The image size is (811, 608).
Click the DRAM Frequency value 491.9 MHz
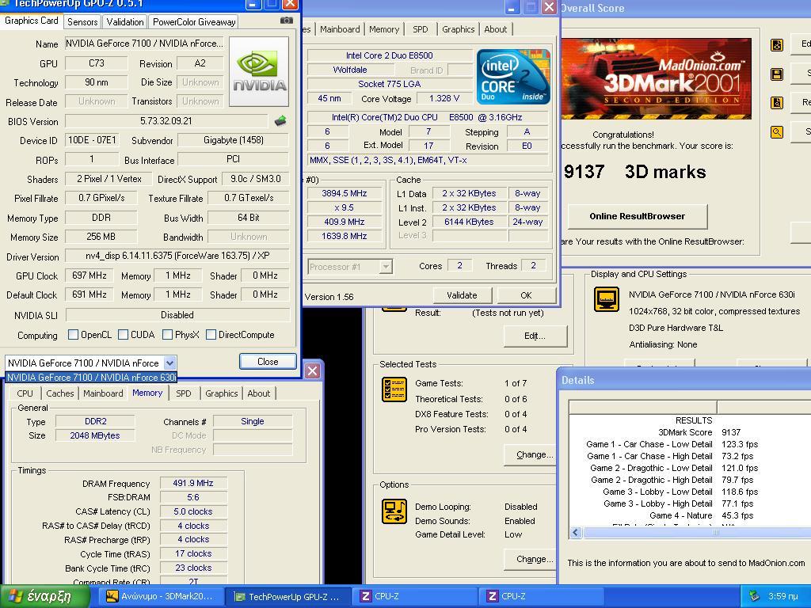[193, 484]
